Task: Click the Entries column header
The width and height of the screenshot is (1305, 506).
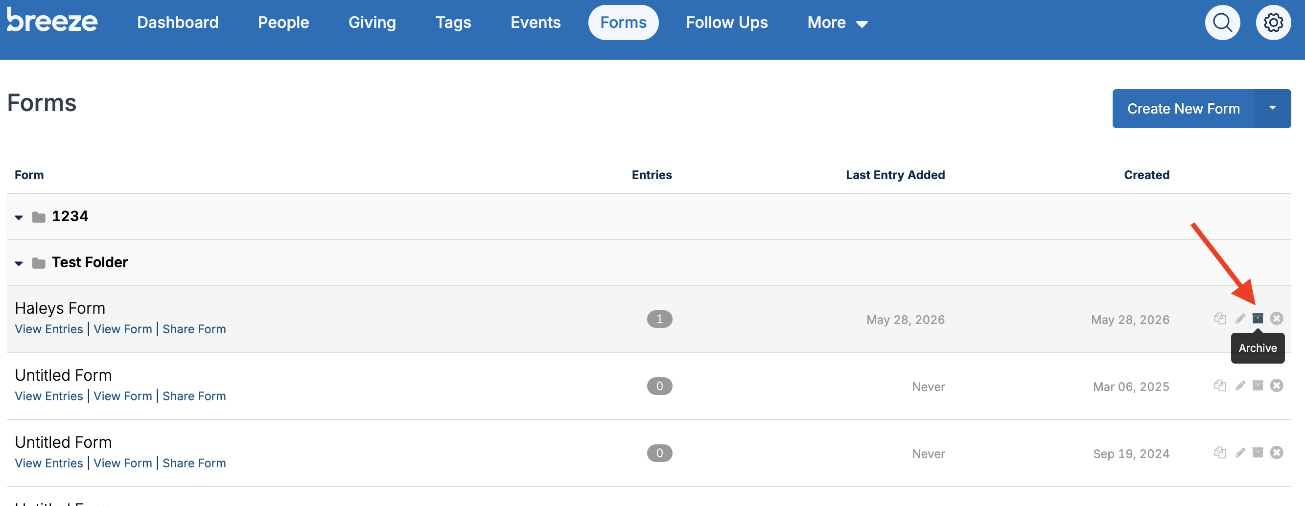Action: tap(652, 175)
